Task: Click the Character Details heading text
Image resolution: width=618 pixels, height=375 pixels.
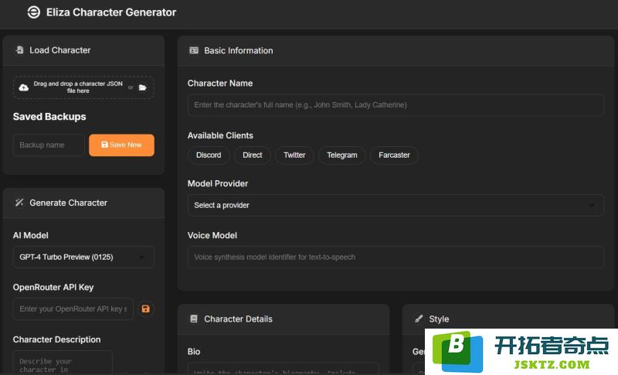Action: point(238,319)
